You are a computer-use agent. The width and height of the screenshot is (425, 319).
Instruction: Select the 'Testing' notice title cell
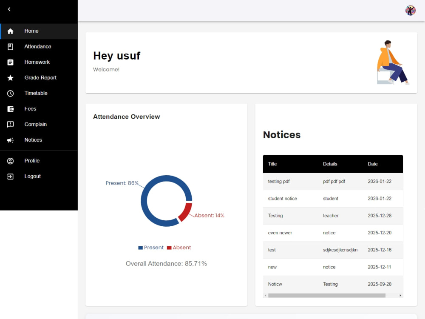click(x=275, y=216)
